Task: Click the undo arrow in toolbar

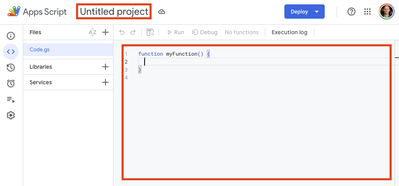Action: coord(122,32)
